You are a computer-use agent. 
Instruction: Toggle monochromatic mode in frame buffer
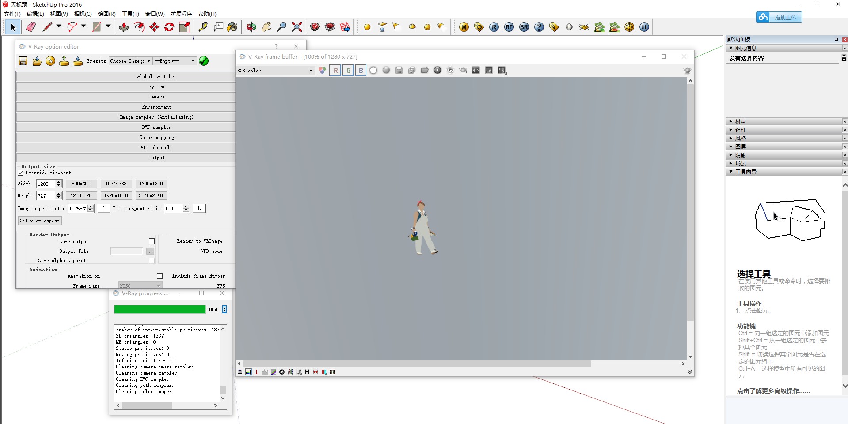pos(386,70)
